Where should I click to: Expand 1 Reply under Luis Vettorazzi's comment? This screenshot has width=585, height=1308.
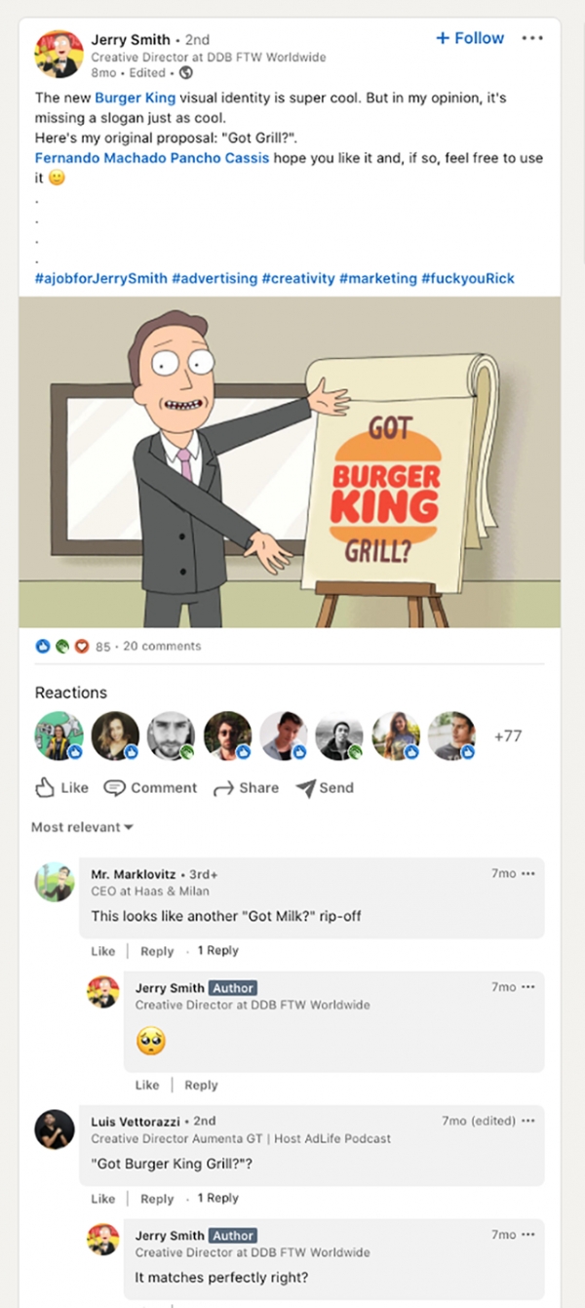218,1198
